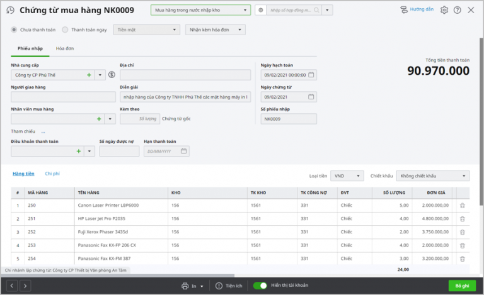Click the Số phiếu nhập field NK0009
The height and width of the screenshot is (295, 484).
289,119
